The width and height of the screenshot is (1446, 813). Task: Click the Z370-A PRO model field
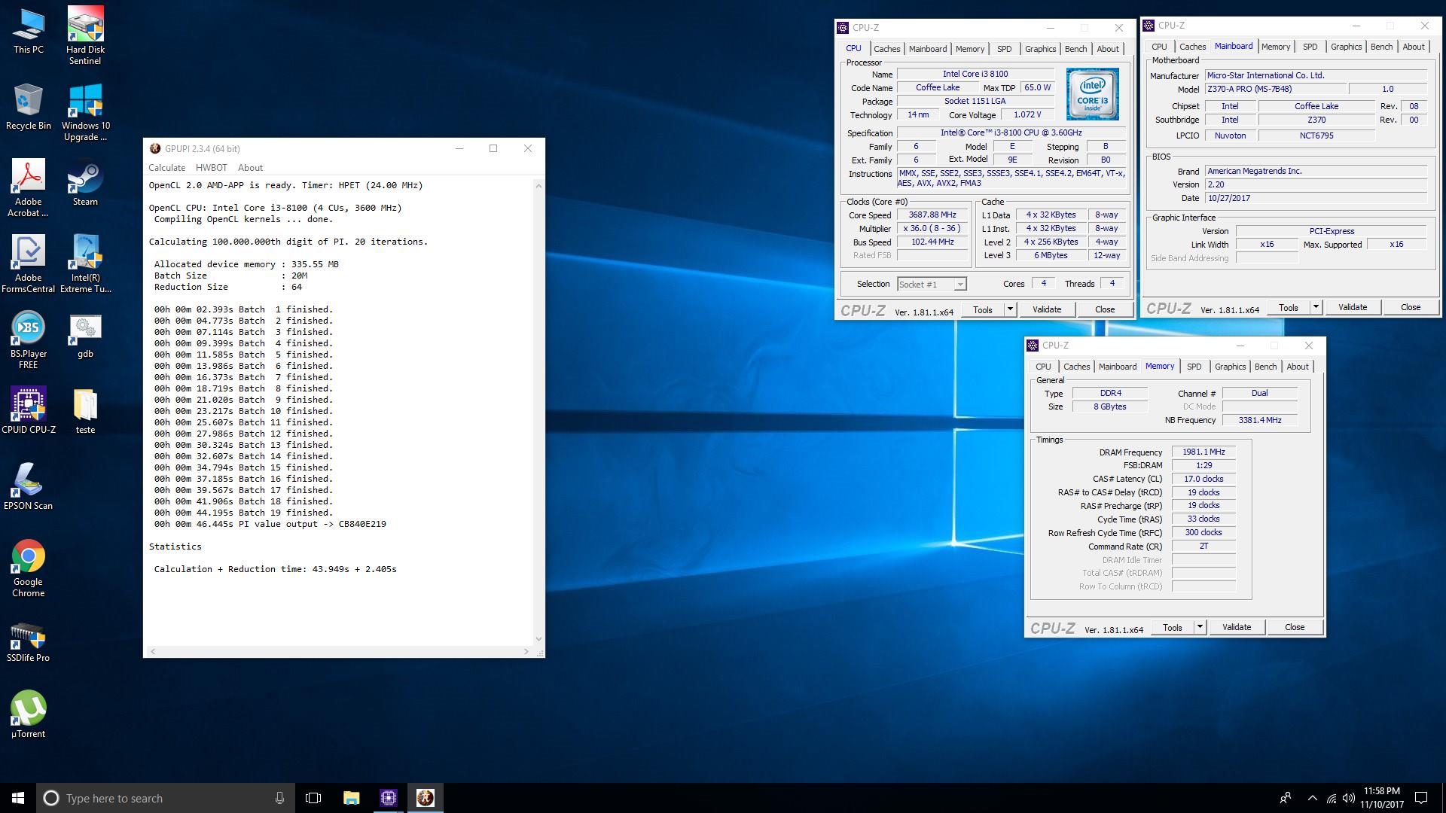point(1274,89)
